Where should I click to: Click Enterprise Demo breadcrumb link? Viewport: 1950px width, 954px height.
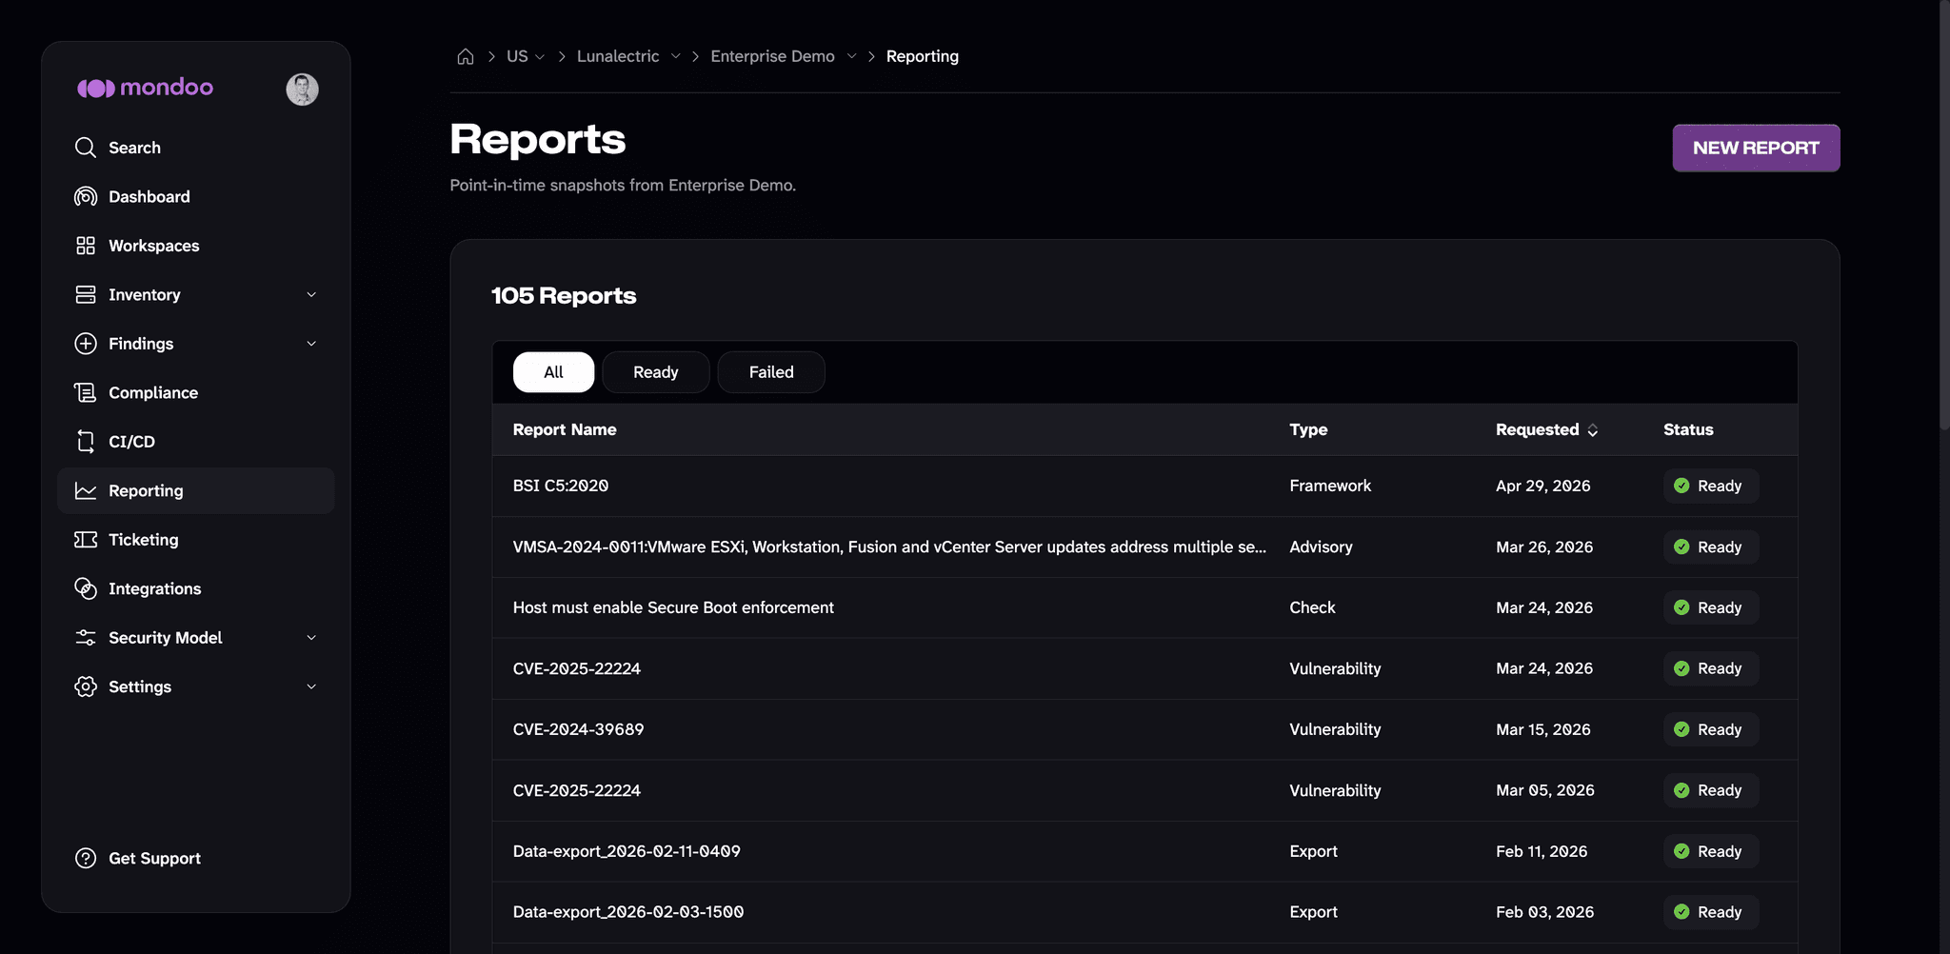point(772,56)
